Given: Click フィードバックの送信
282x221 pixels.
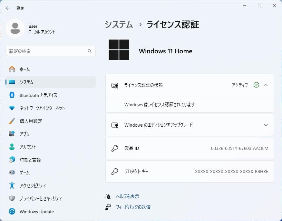Looking at the screenshot, I should pyautogui.click(x=134, y=207).
